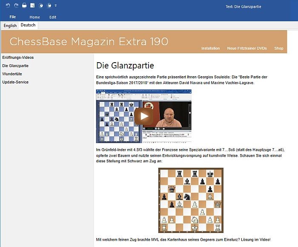Switch to the English language tab

(x=10, y=26)
